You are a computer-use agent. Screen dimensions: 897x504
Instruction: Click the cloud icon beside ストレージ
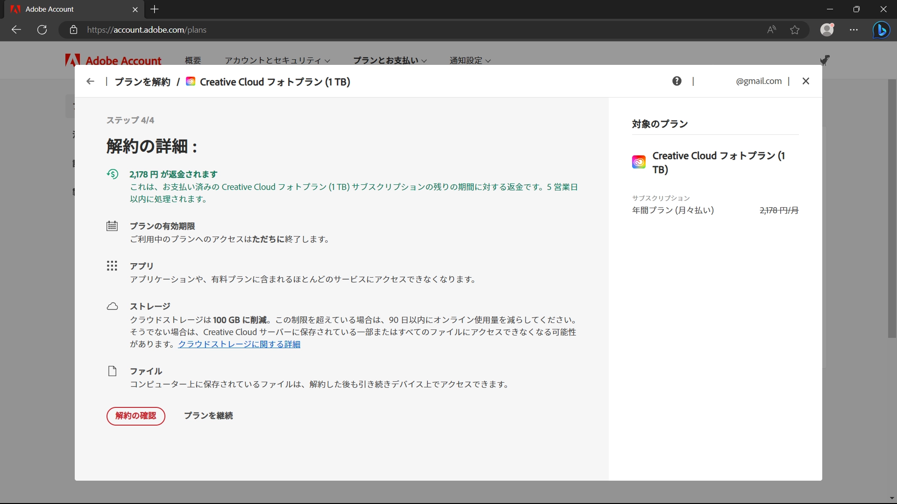click(x=112, y=306)
